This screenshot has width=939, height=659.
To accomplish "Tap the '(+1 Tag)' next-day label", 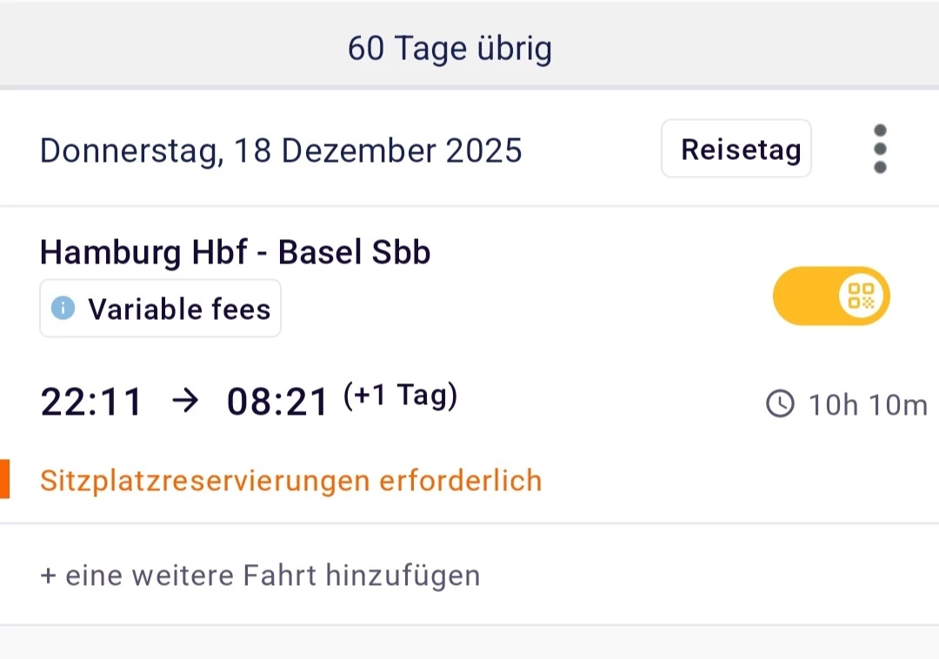I will click(400, 396).
